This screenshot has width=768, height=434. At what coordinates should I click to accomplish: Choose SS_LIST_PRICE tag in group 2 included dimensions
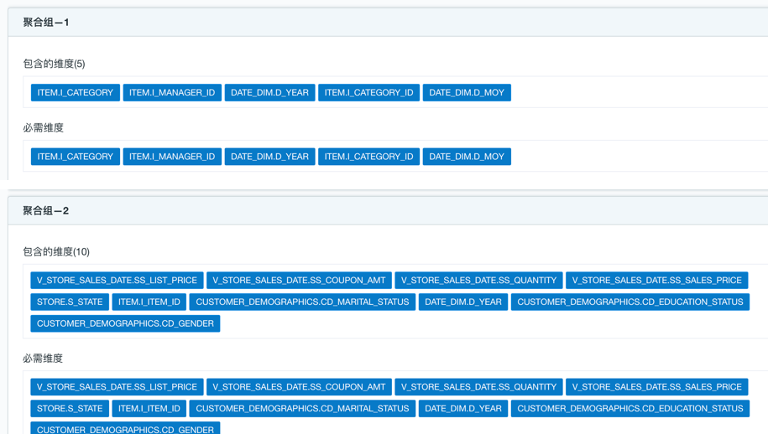tap(117, 280)
